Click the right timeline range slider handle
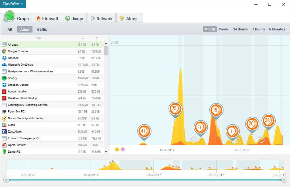This screenshot has width=290, height=187. pyautogui.click(x=284, y=180)
